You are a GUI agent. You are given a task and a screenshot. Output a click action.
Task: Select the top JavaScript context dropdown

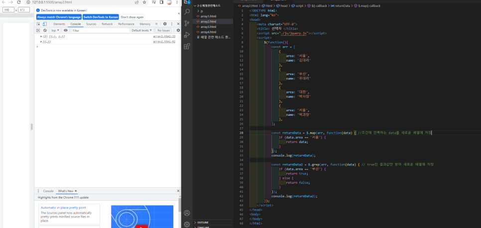55,30
